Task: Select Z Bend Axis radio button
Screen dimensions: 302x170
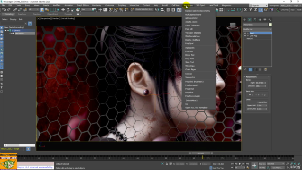Action: pos(262,95)
